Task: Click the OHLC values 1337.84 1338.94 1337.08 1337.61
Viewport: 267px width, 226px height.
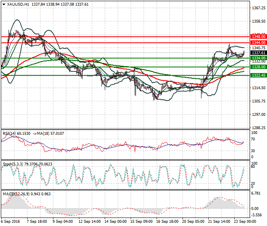Action: [60, 4]
